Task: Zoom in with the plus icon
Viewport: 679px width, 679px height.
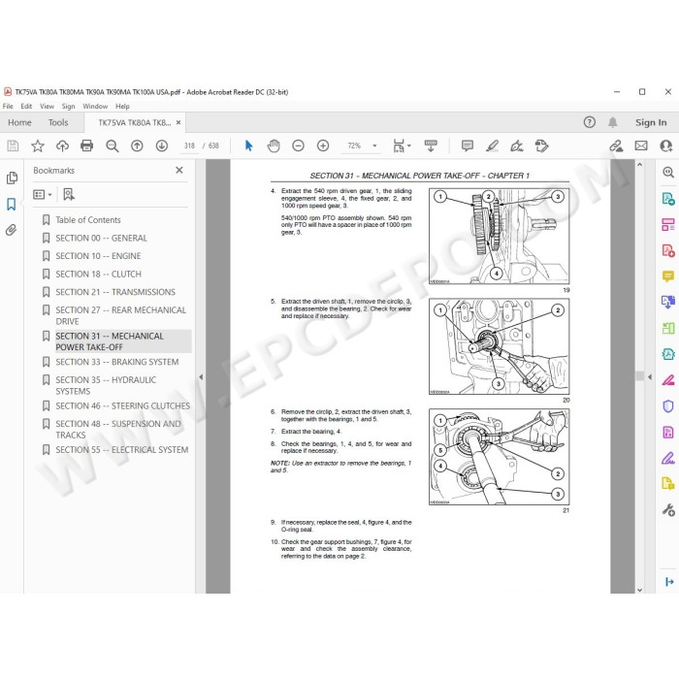Action: coord(323,145)
